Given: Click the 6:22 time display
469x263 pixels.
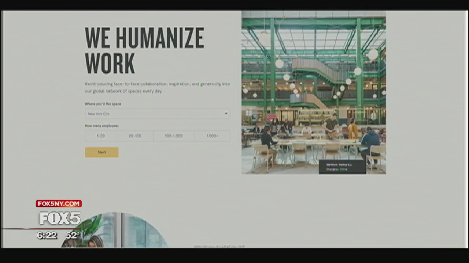Looking at the screenshot, I should tap(47, 236).
